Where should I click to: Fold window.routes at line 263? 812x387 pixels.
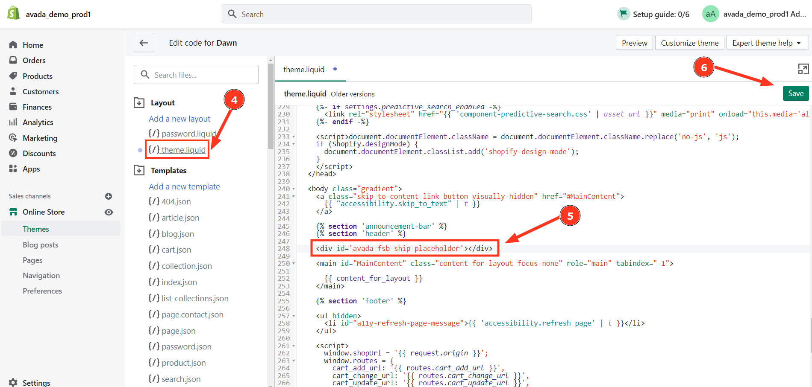point(294,361)
